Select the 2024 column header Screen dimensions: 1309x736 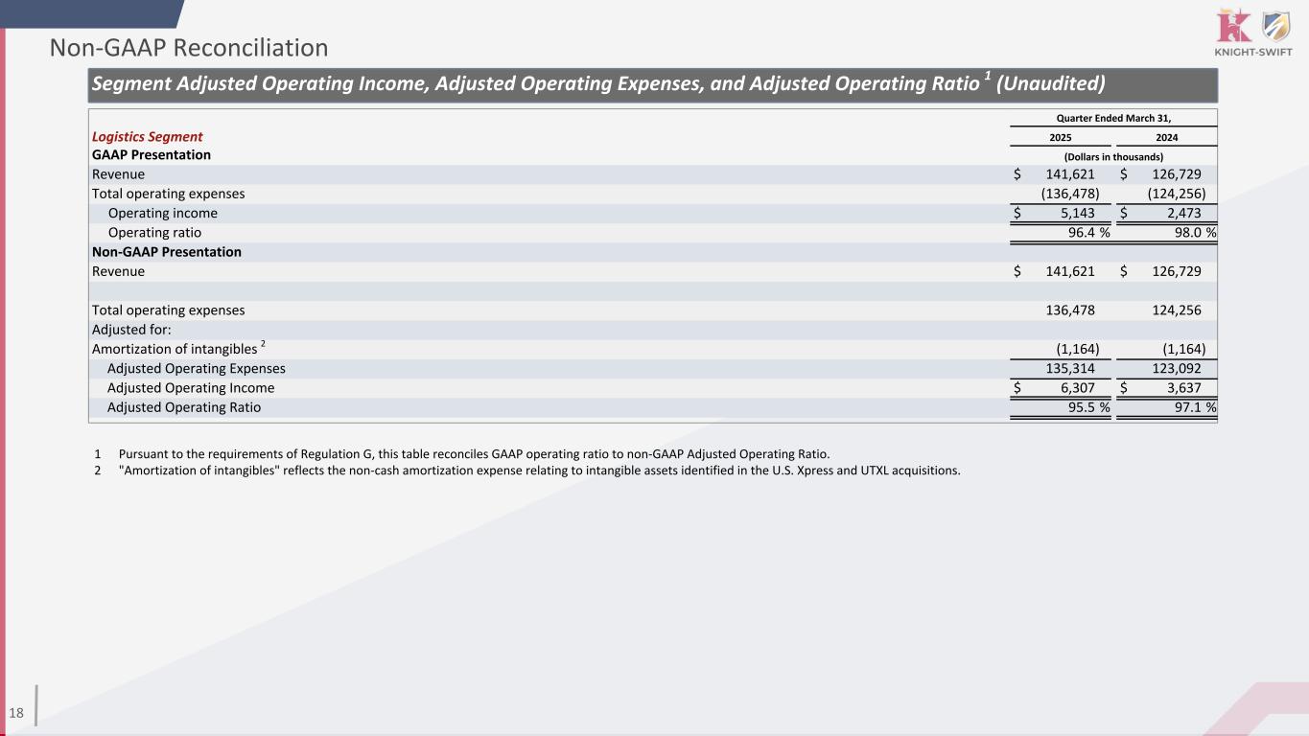click(1166, 138)
